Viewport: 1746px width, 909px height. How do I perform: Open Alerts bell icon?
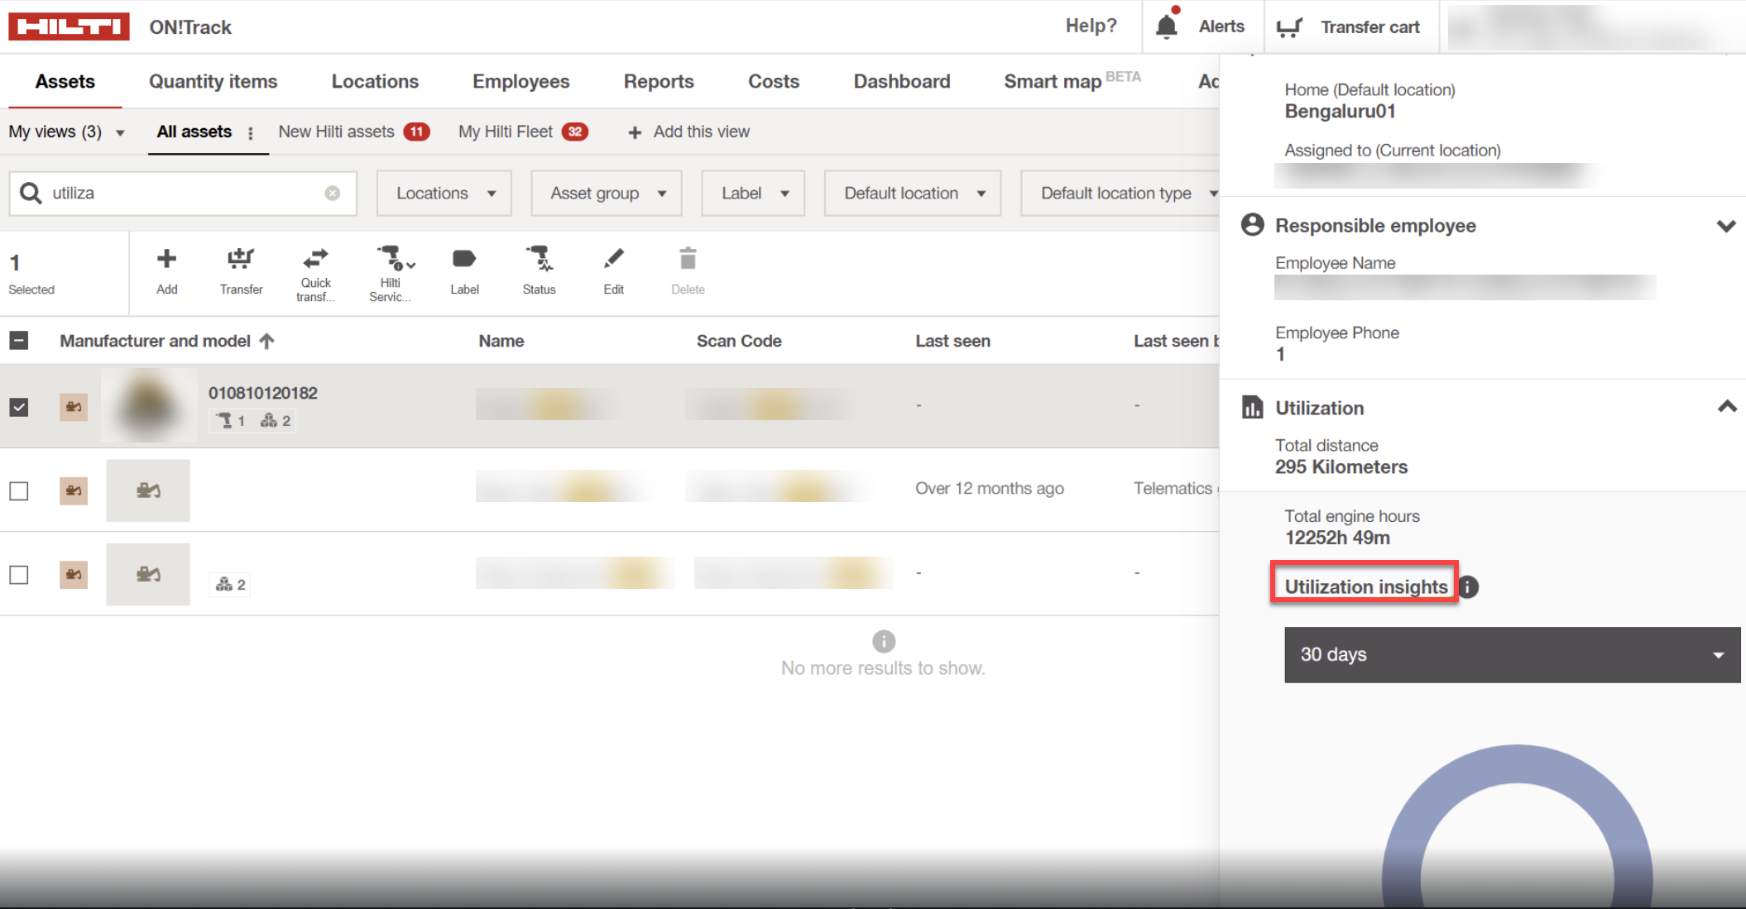click(x=1167, y=26)
